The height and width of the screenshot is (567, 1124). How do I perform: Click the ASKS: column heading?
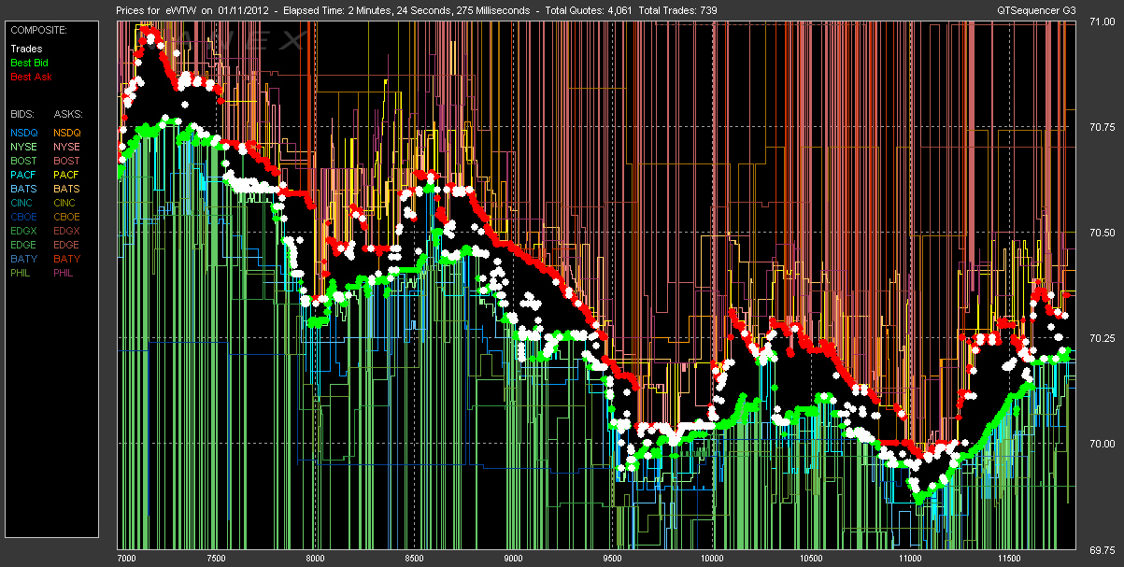(x=67, y=114)
